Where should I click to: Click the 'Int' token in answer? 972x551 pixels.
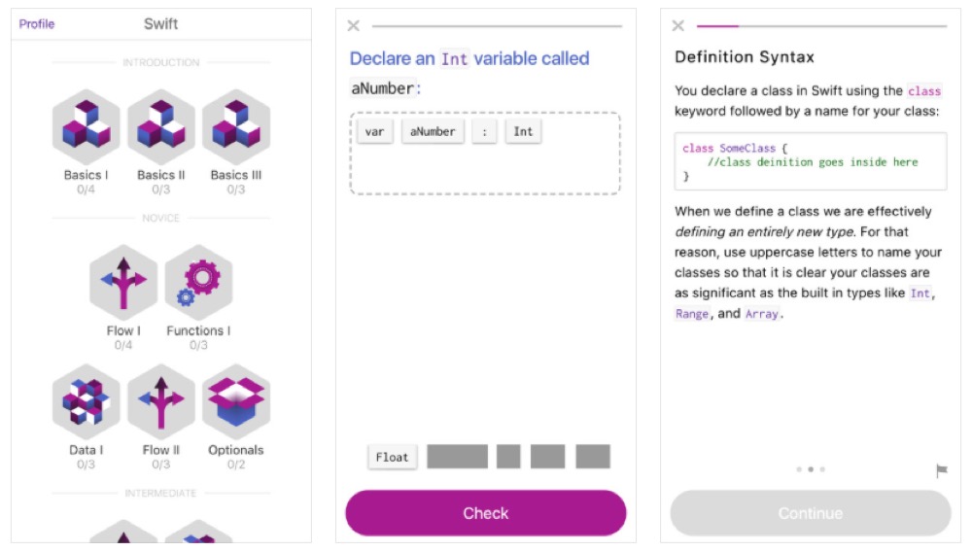[523, 132]
